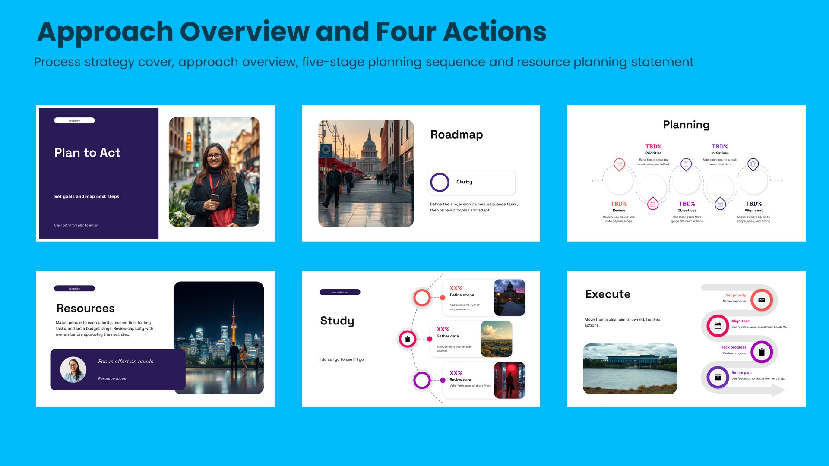Click the clipboard circle icon beside Gather data
The height and width of the screenshot is (466, 829).
point(407,339)
